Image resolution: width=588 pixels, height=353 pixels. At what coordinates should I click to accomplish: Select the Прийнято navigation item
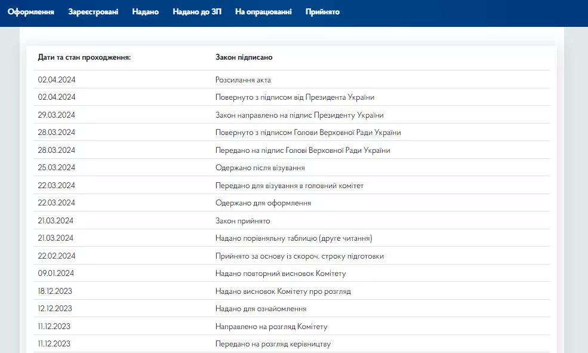pyautogui.click(x=322, y=11)
